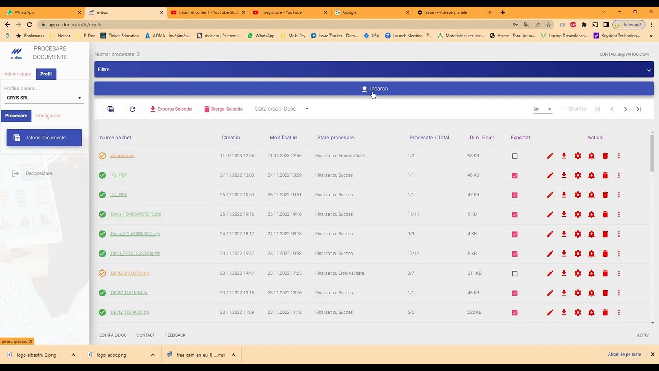Open the browser extensions puzzle icon
Screen dimensions: 659x371
coord(584,24)
